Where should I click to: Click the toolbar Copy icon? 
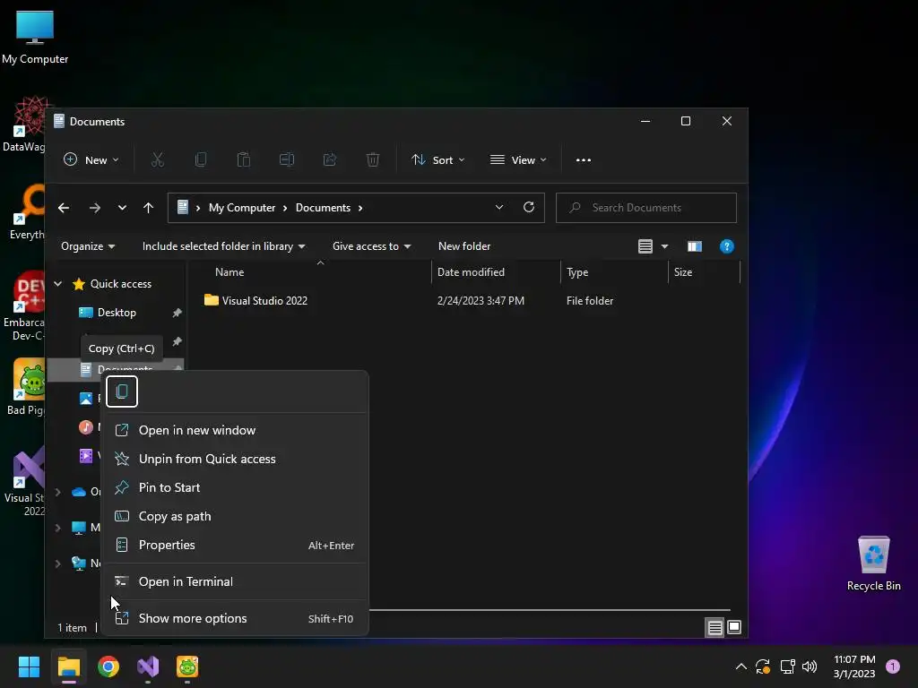click(201, 159)
